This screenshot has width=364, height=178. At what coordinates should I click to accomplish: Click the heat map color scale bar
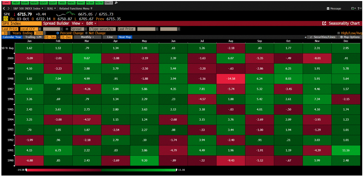[101, 170]
